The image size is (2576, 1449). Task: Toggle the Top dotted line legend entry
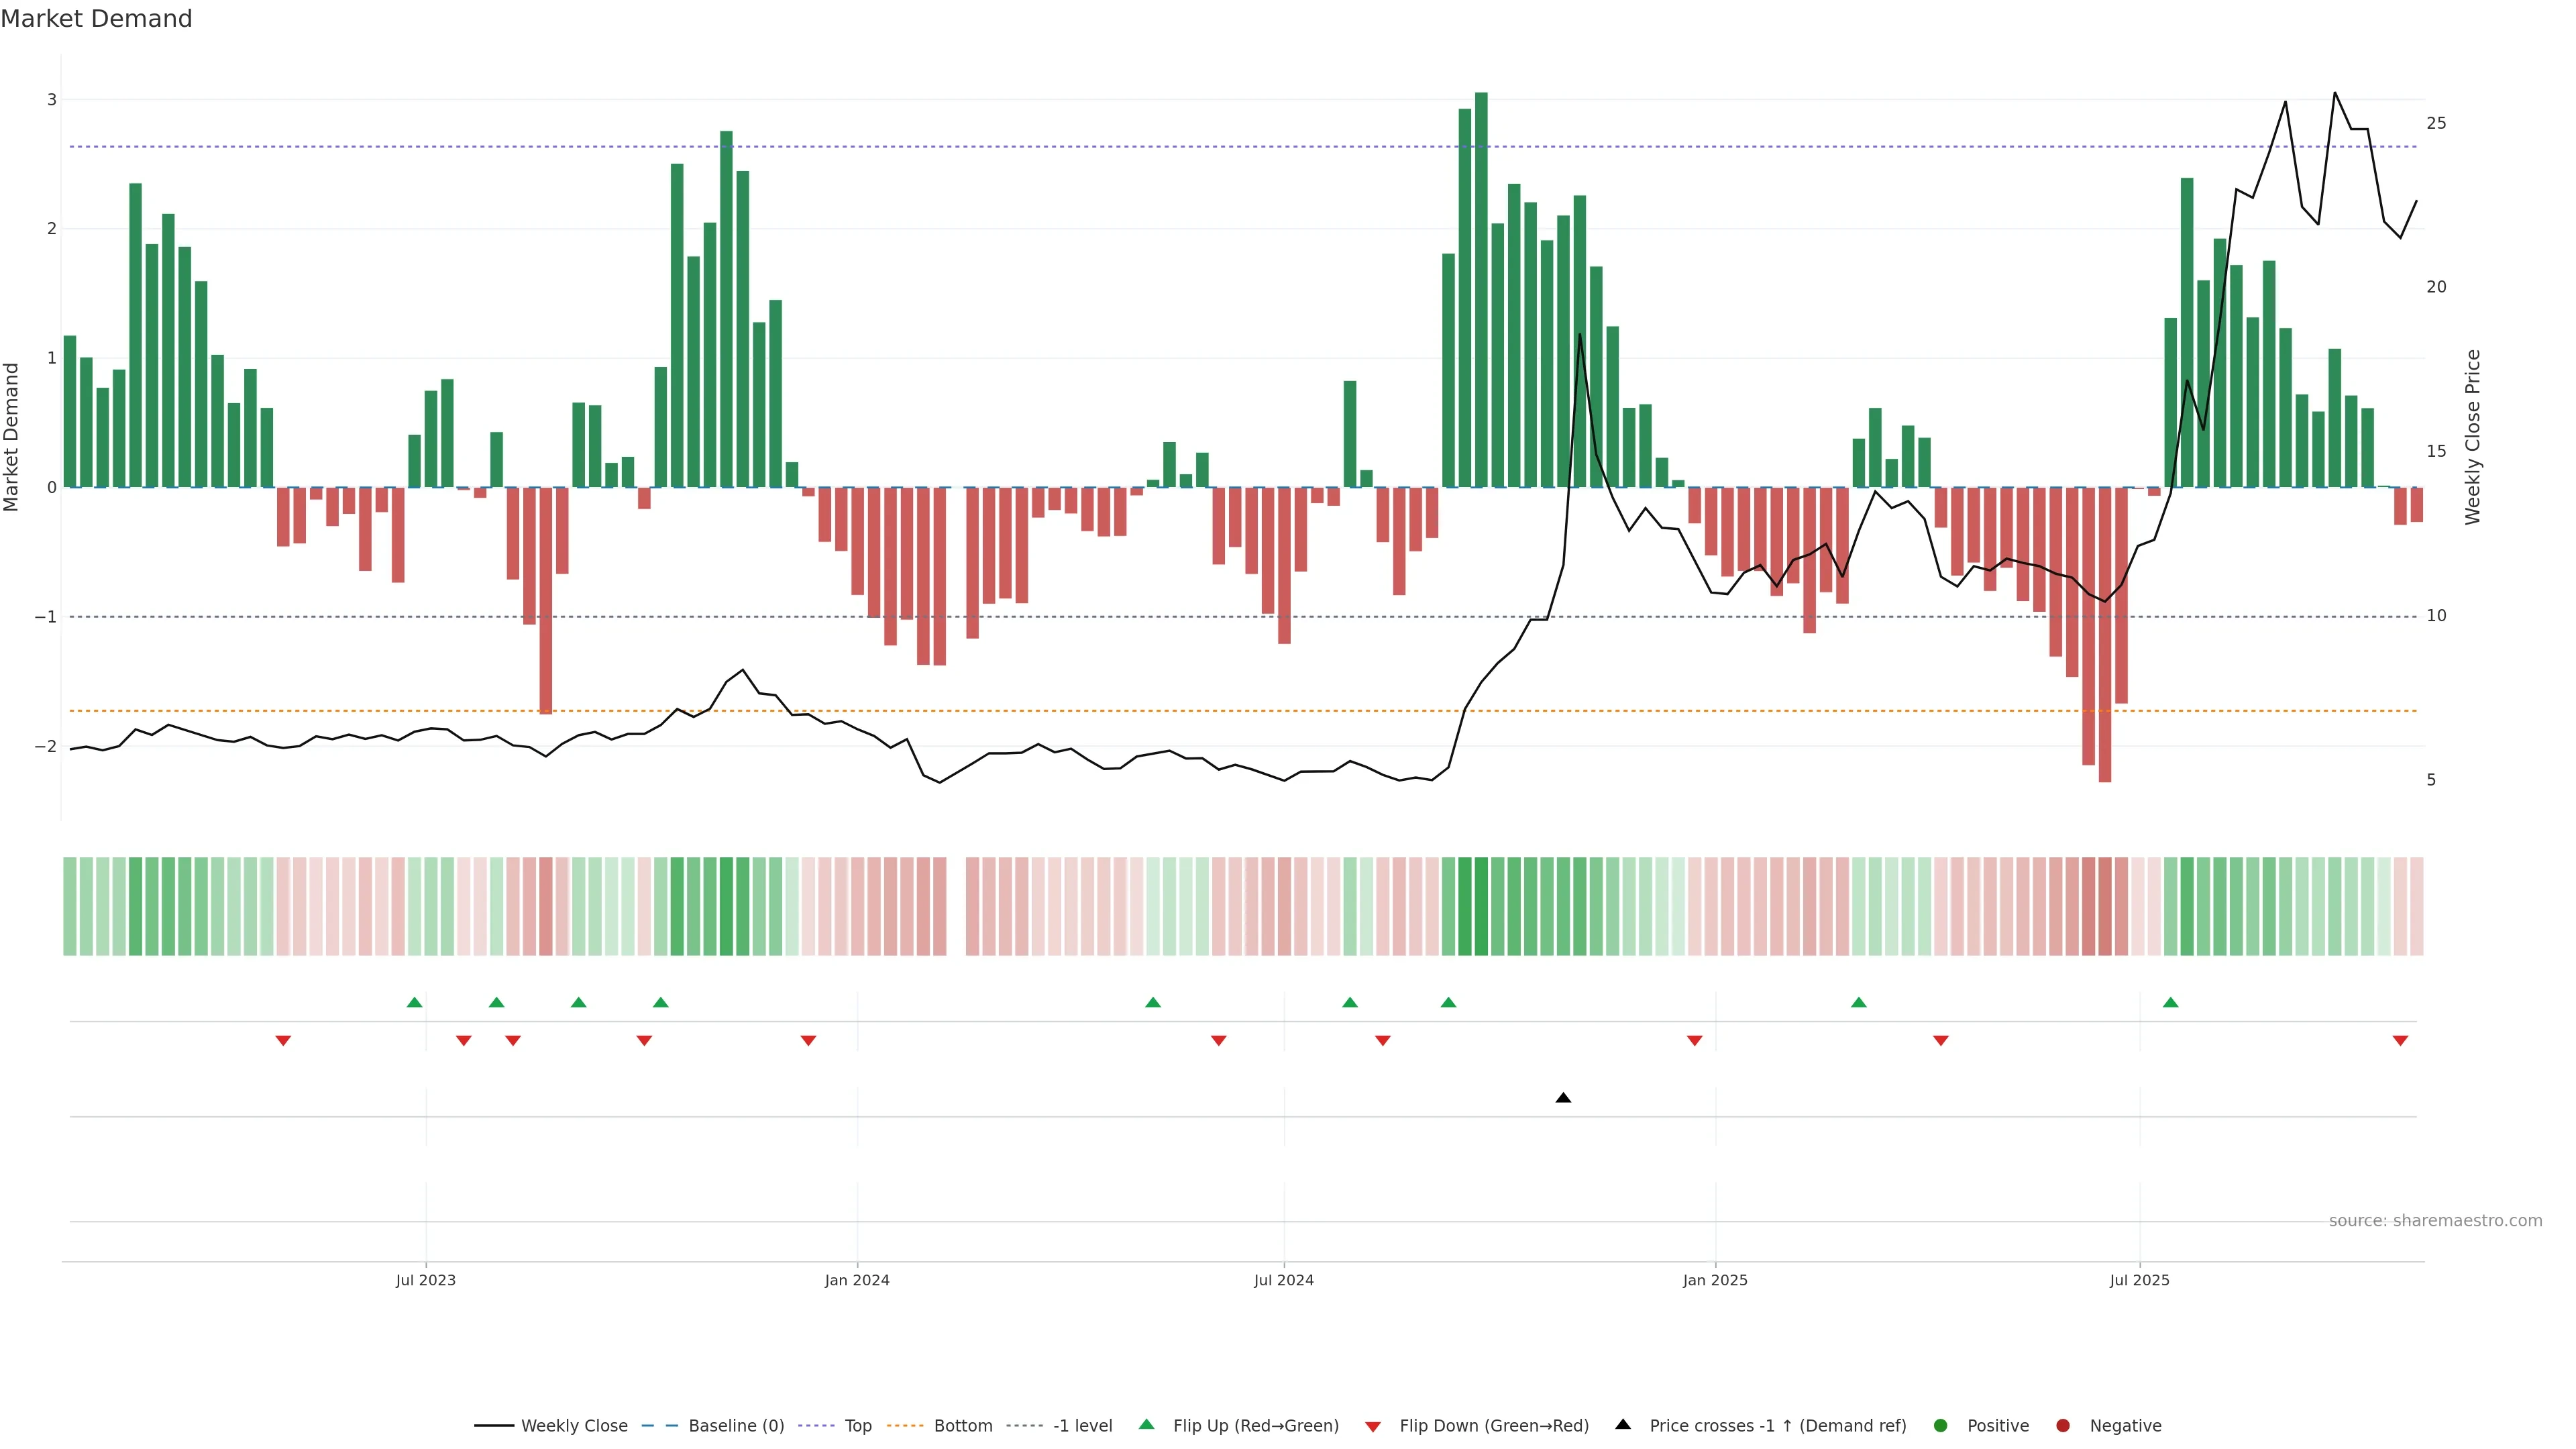857,1425
